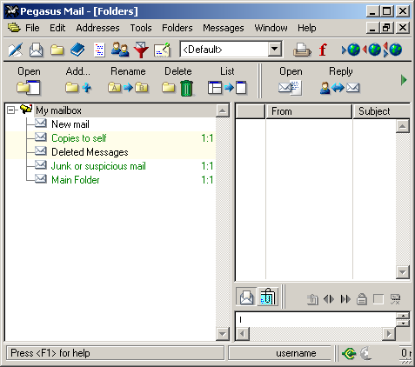415x367 pixels.
Task: Compose a new message with pen icon
Action: click(x=16, y=50)
